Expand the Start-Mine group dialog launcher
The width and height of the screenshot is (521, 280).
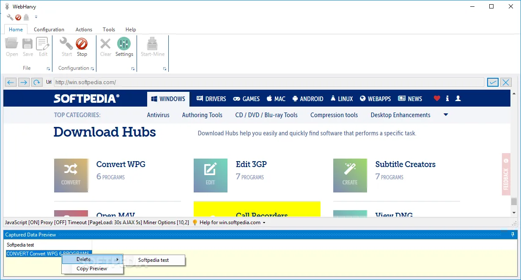165,69
